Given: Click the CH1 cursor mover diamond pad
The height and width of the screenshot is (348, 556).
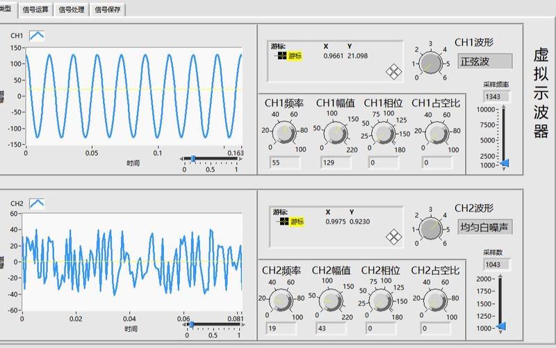Looking at the screenshot, I should tap(393, 72).
